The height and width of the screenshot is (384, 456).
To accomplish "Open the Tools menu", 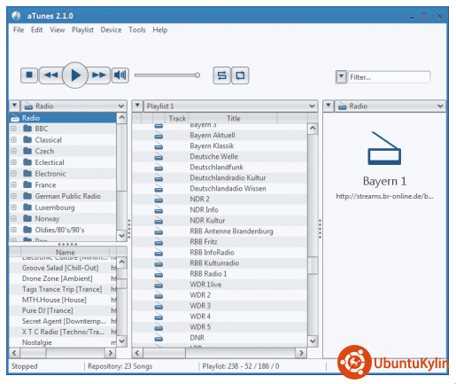I will 137,30.
